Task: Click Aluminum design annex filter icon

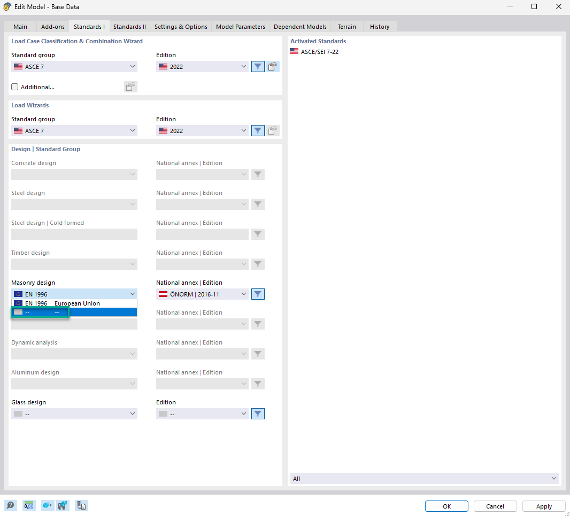Action: pos(258,384)
